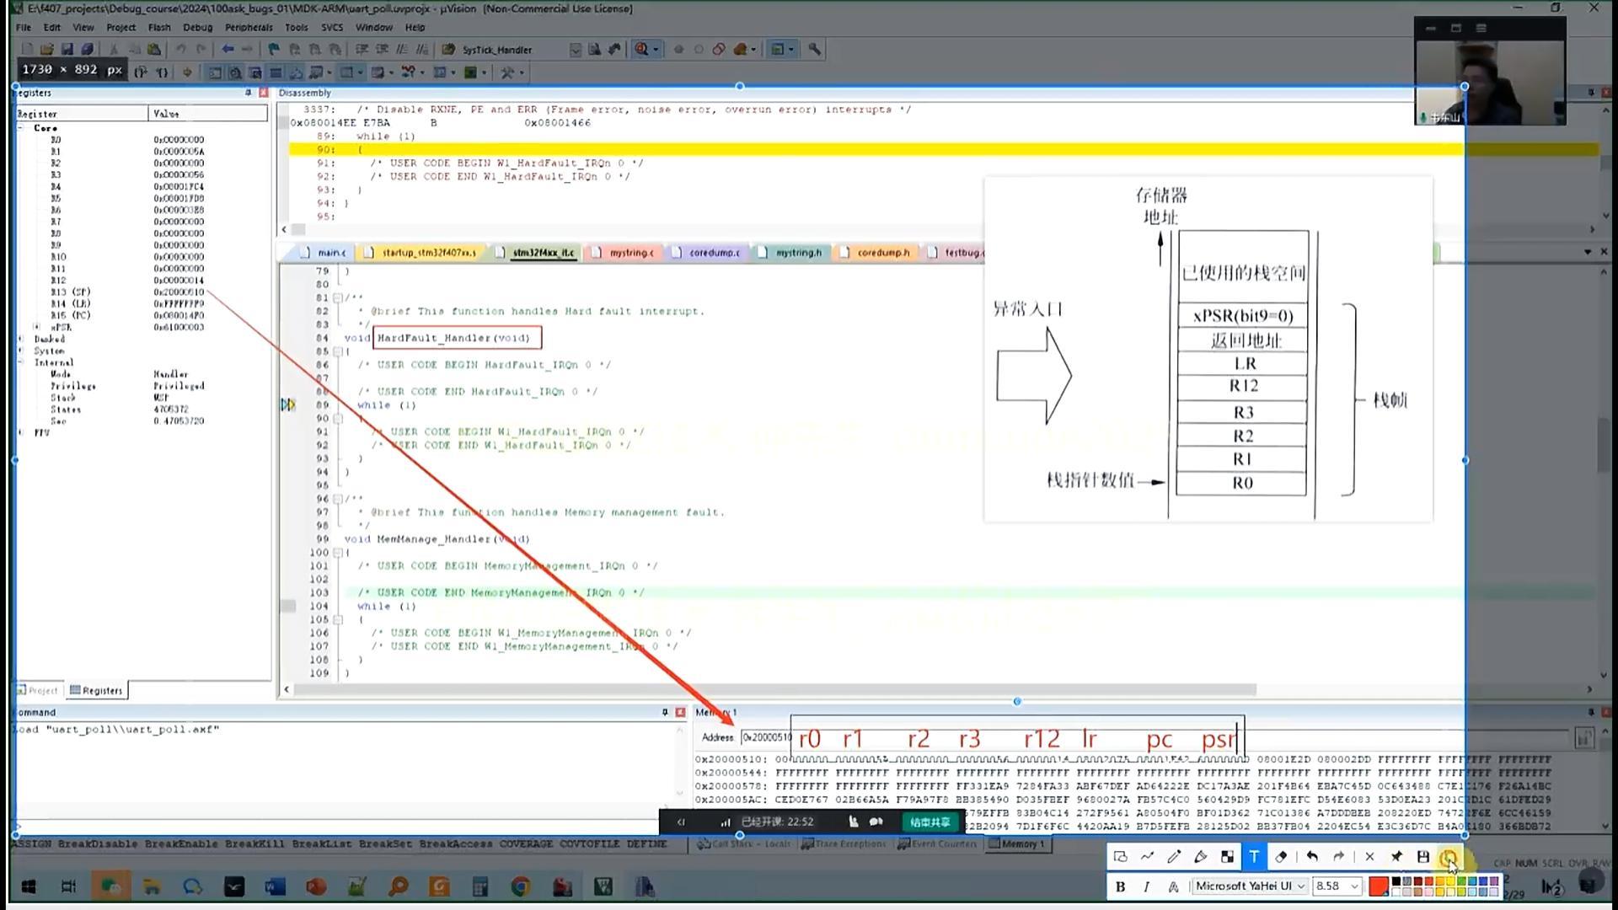Redo the annotation

point(1339,857)
